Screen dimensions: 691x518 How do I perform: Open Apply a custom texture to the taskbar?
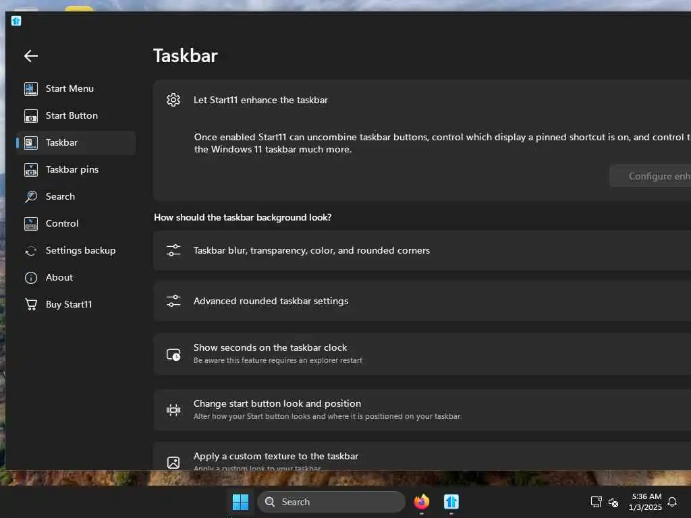click(422, 457)
